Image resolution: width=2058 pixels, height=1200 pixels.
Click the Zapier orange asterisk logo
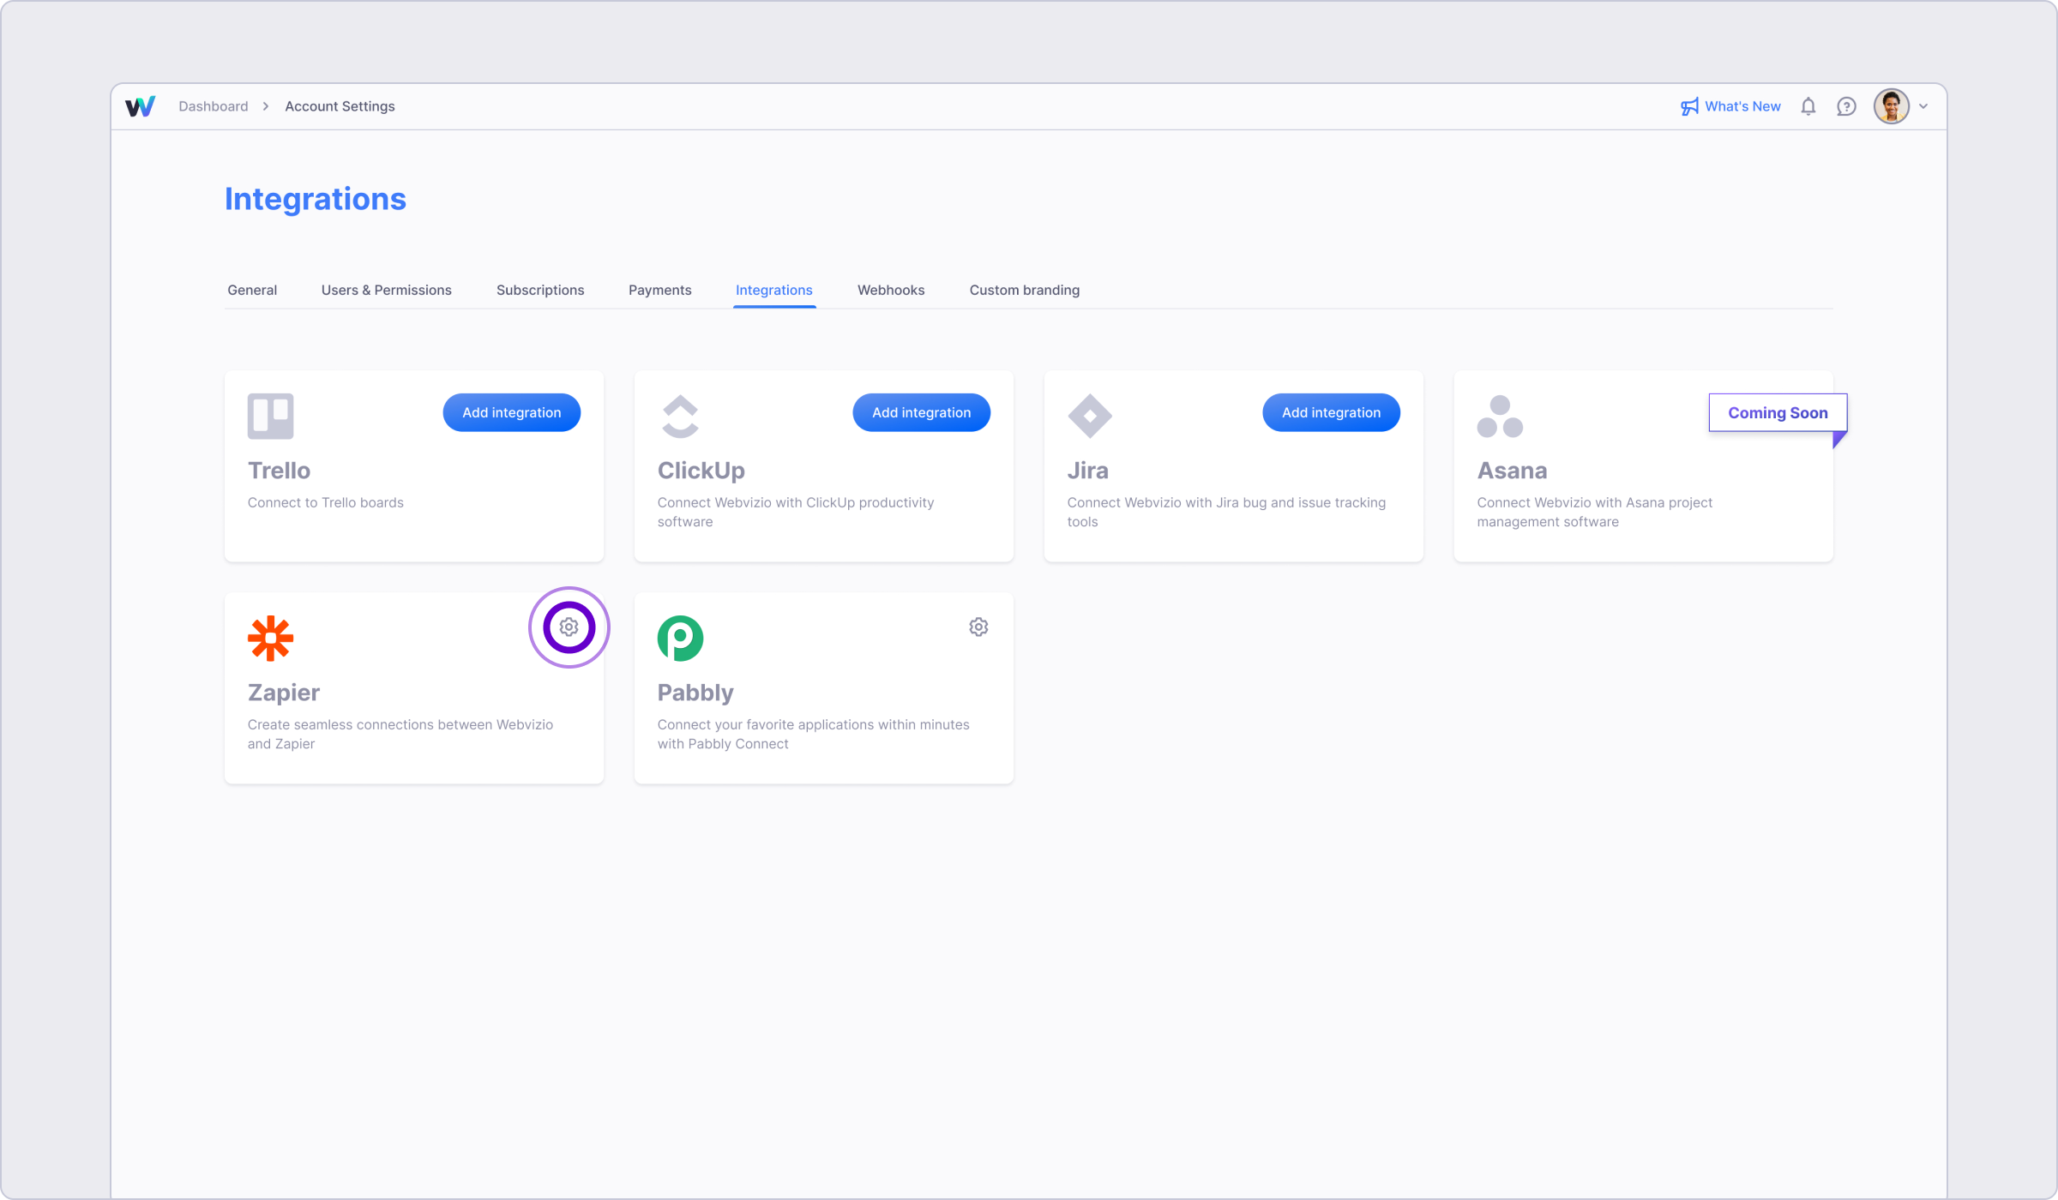coord(270,638)
